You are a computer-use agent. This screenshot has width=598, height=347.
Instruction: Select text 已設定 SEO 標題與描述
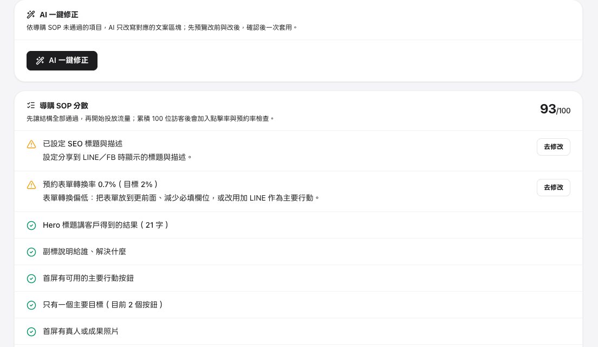click(x=83, y=144)
